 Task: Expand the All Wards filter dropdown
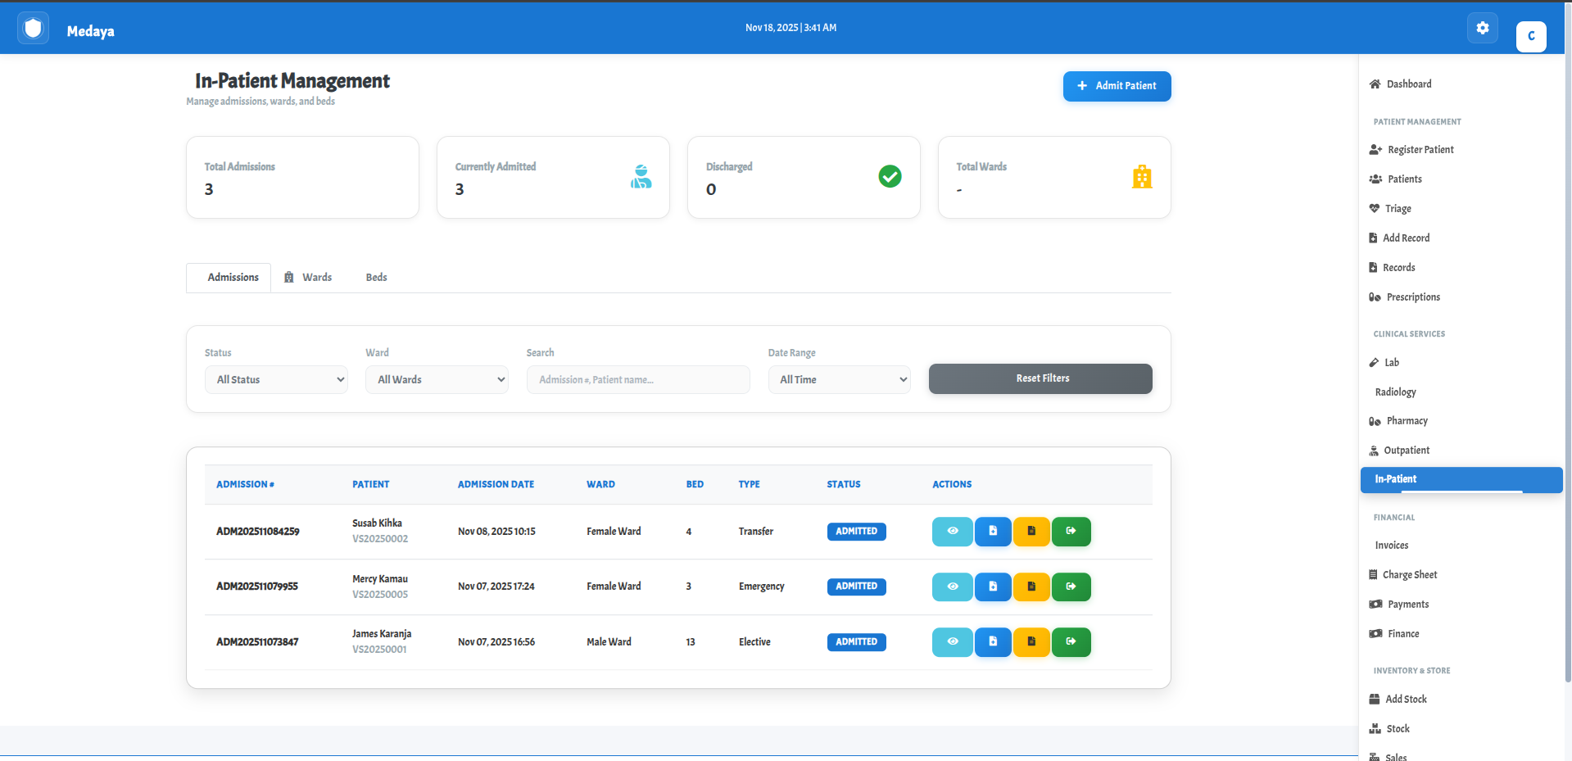point(437,379)
